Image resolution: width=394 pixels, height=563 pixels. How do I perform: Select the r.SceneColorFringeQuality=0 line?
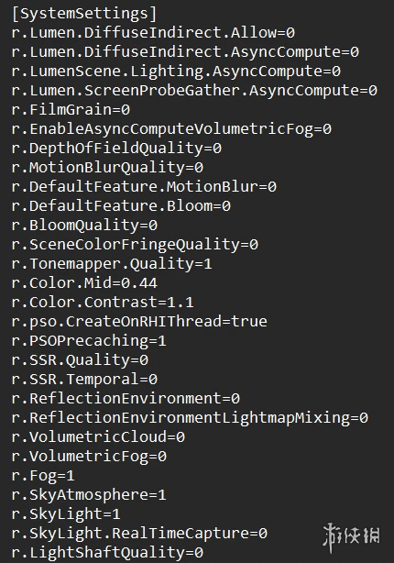pos(135,245)
